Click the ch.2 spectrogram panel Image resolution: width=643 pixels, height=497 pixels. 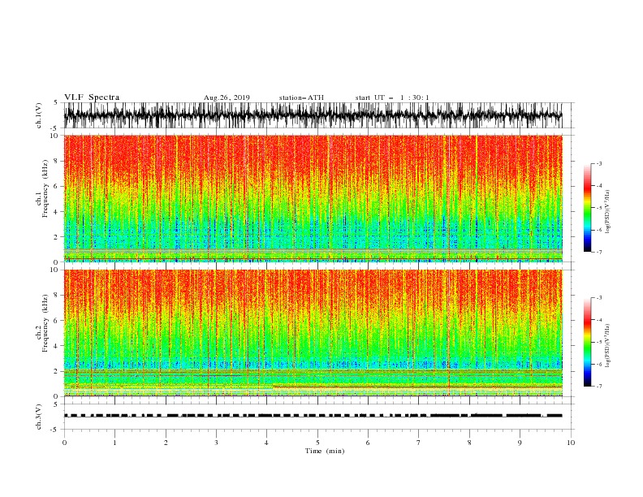coord(313,333)
